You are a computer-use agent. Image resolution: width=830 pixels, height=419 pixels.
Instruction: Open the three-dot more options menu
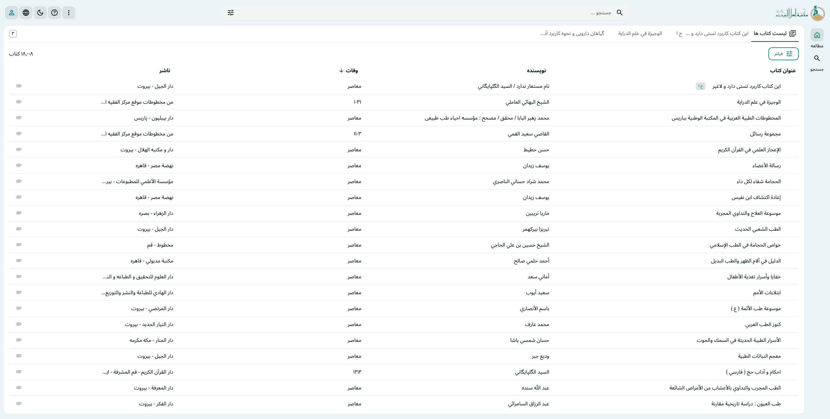tap(69, 13)
